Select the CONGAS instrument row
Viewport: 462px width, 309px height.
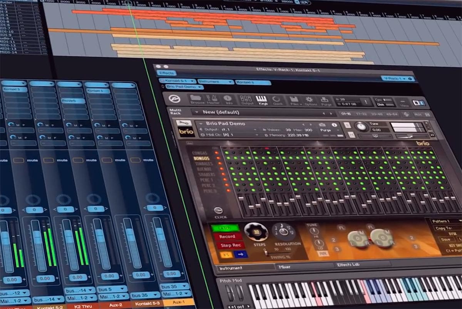point(200,153)
